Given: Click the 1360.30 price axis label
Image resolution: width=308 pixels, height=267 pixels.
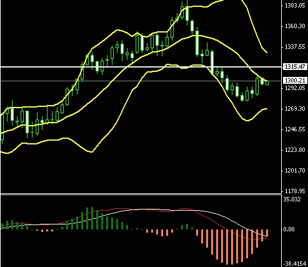Looking at the screenshot, I should [295, 26].
